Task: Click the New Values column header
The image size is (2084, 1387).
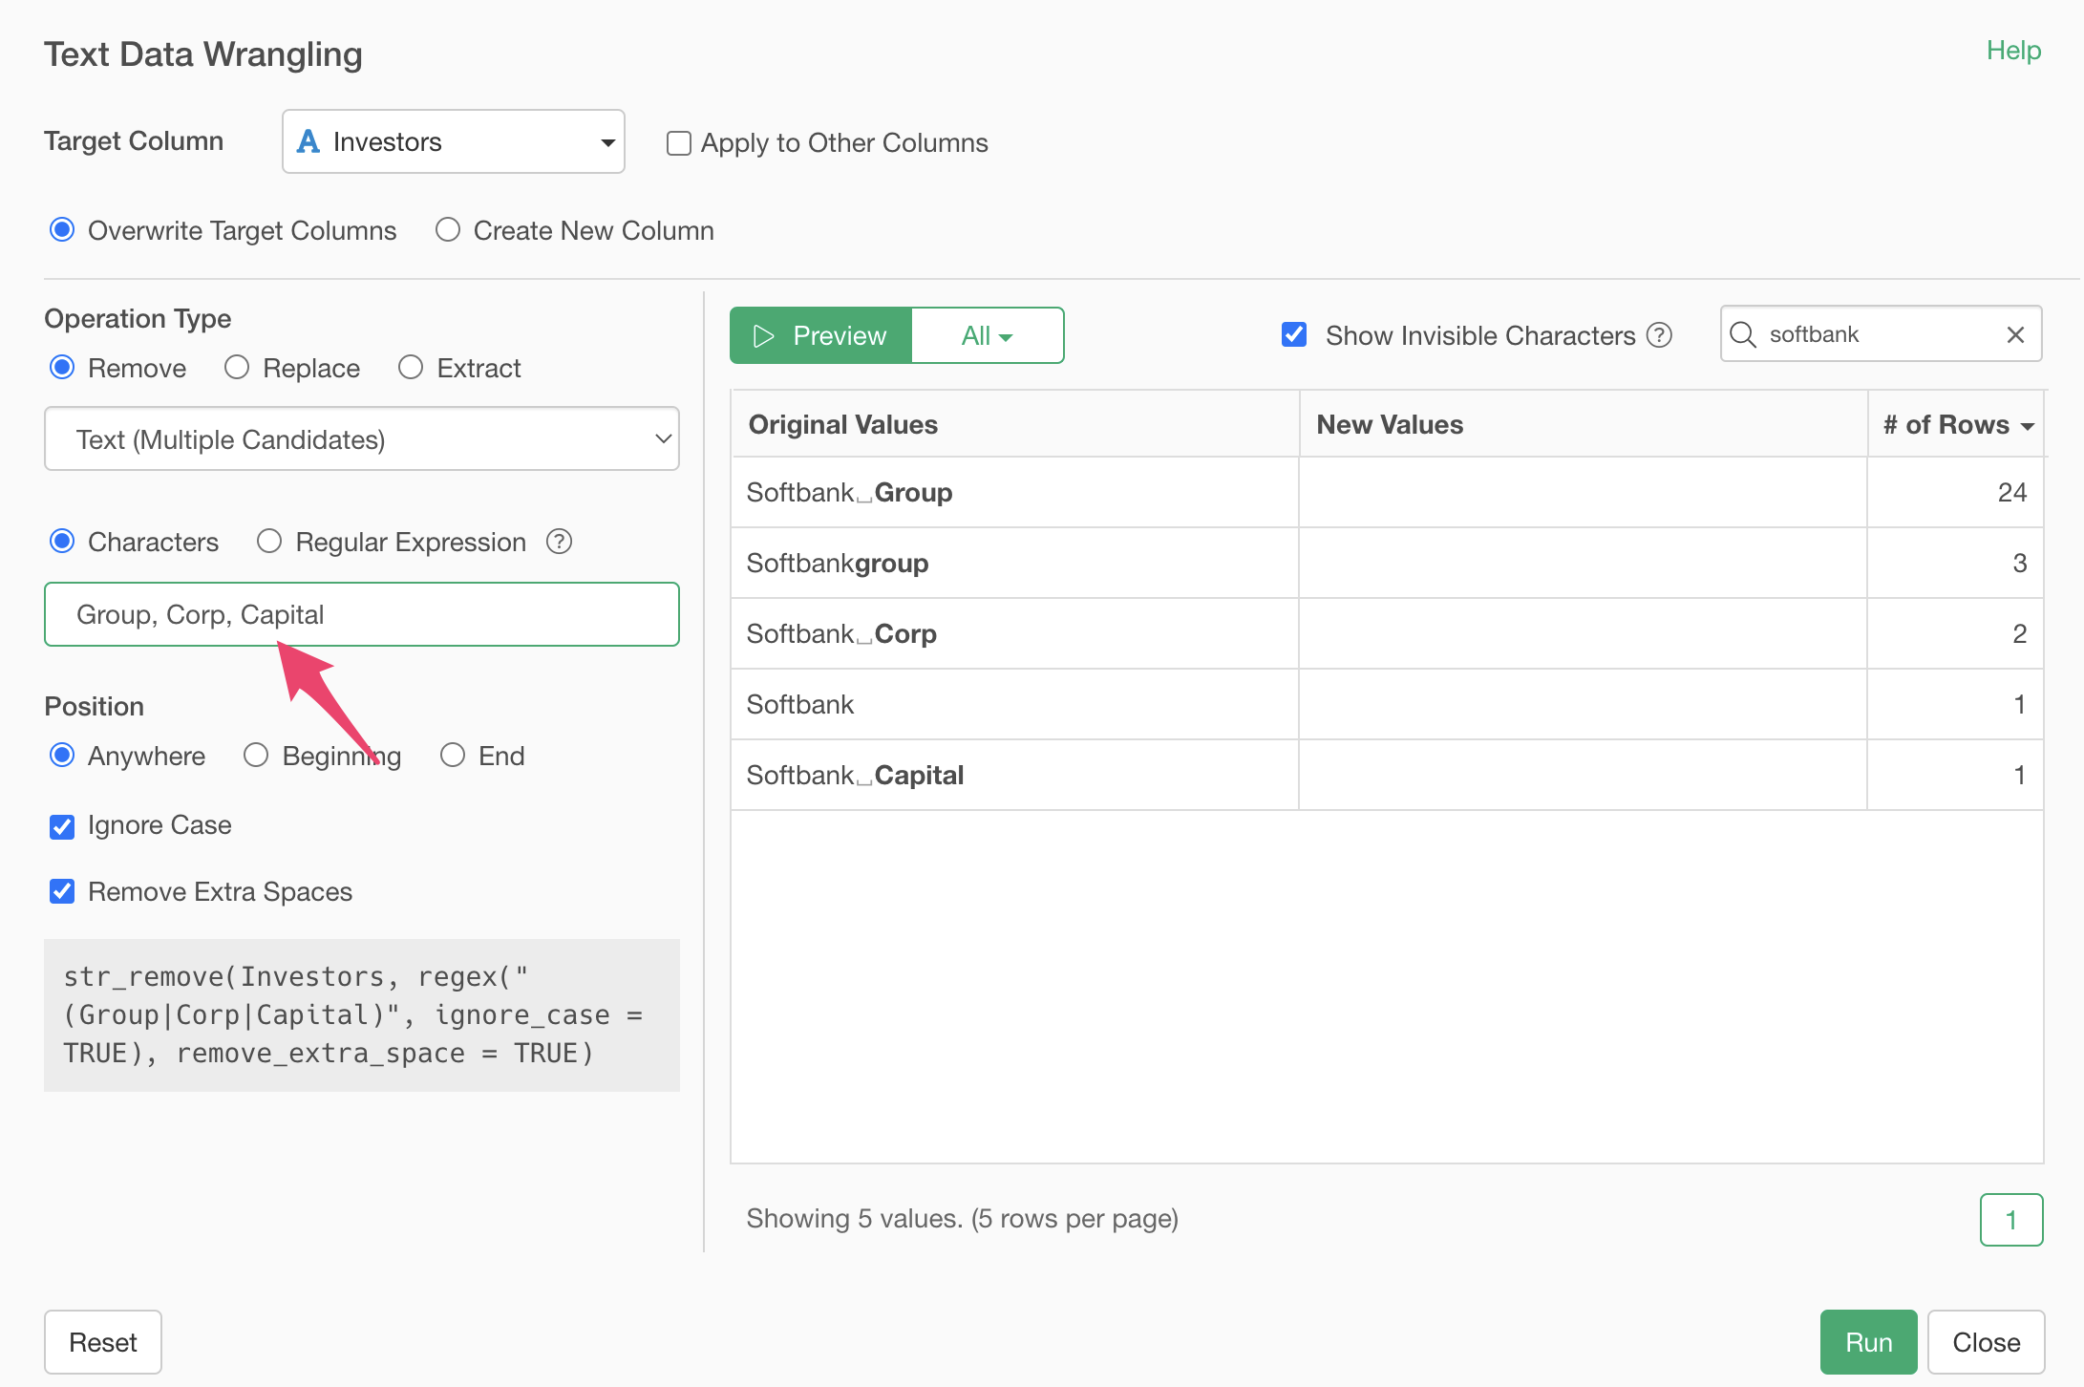Action: 1583,424
